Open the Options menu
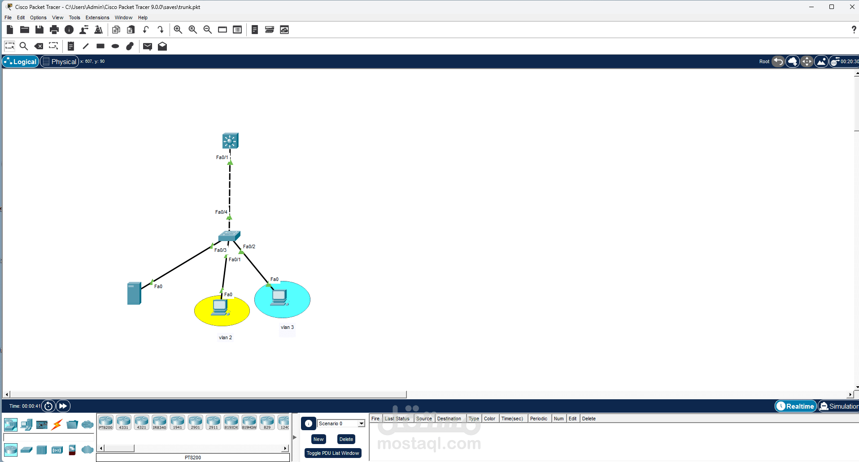 pyautogui.click(x=38, y=17)
